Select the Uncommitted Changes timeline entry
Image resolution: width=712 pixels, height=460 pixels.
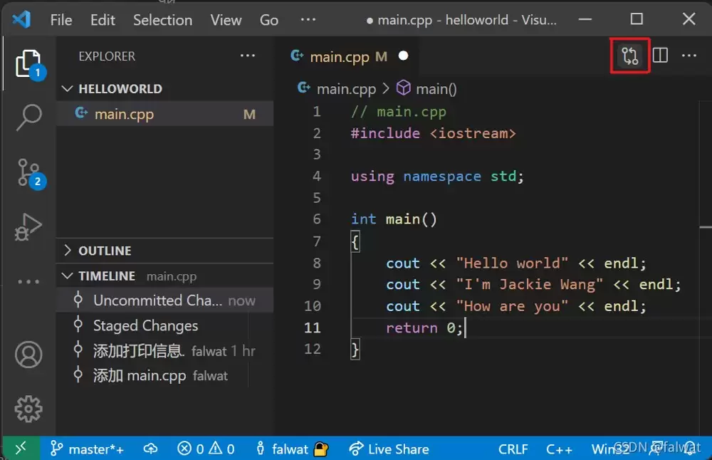tap(164, 300)
